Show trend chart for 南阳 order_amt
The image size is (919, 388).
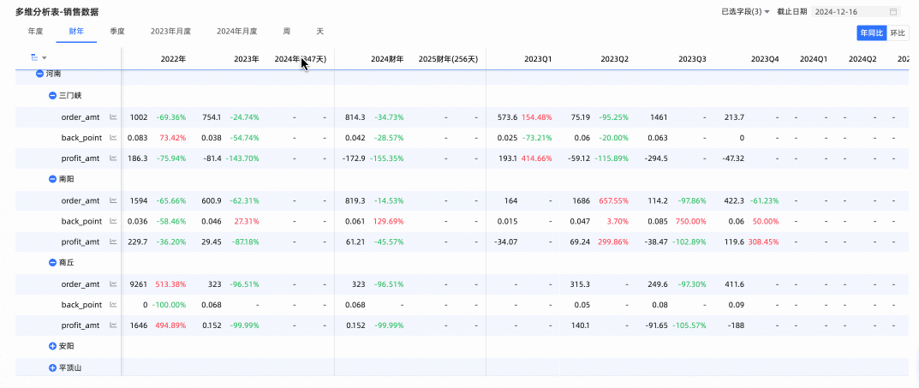pyautogui.click(x=113, y=200)
